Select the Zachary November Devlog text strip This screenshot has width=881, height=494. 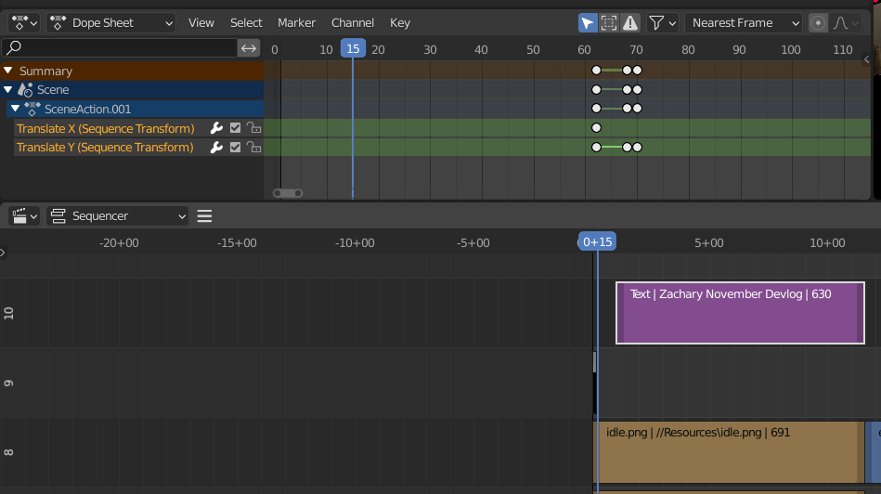click(740, 313)
